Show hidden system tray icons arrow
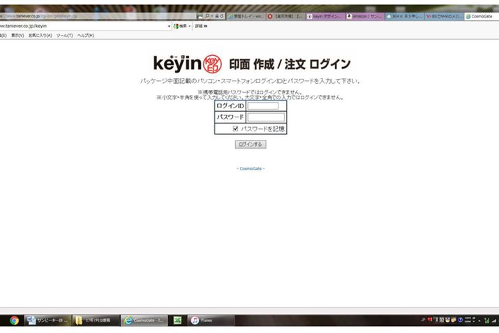 point(479,321)
